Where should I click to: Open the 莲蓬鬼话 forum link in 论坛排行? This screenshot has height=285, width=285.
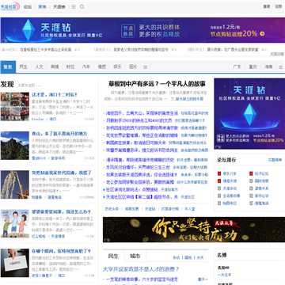(x=261, y=203)
